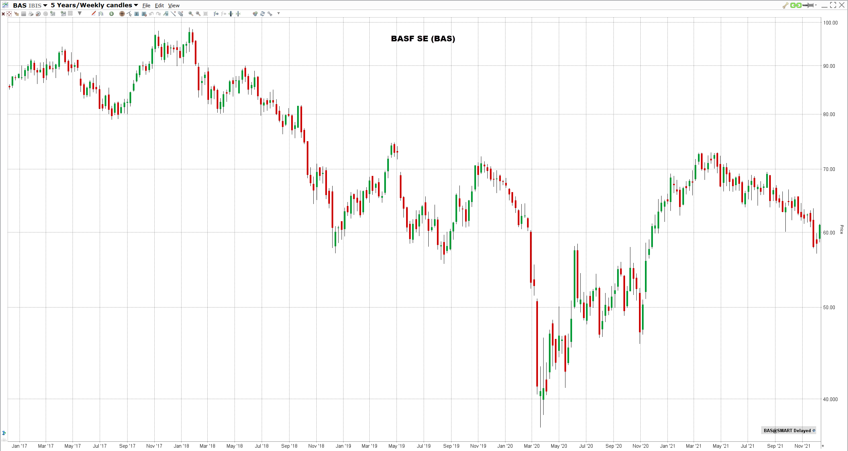This screenshot has height=451, width=848.
Task: Click the table grid icon in toolbar
Action: [x=24, y=14]
